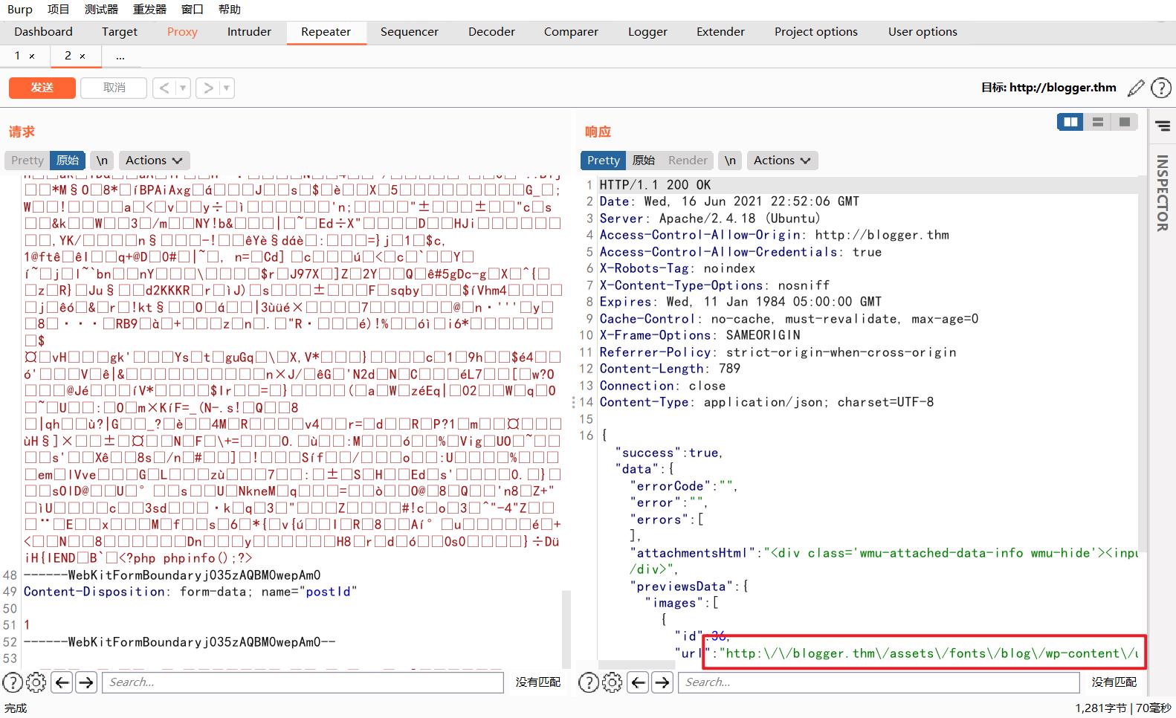Open response search settings gear
1176x718 pixels.
tap(612, 682)
